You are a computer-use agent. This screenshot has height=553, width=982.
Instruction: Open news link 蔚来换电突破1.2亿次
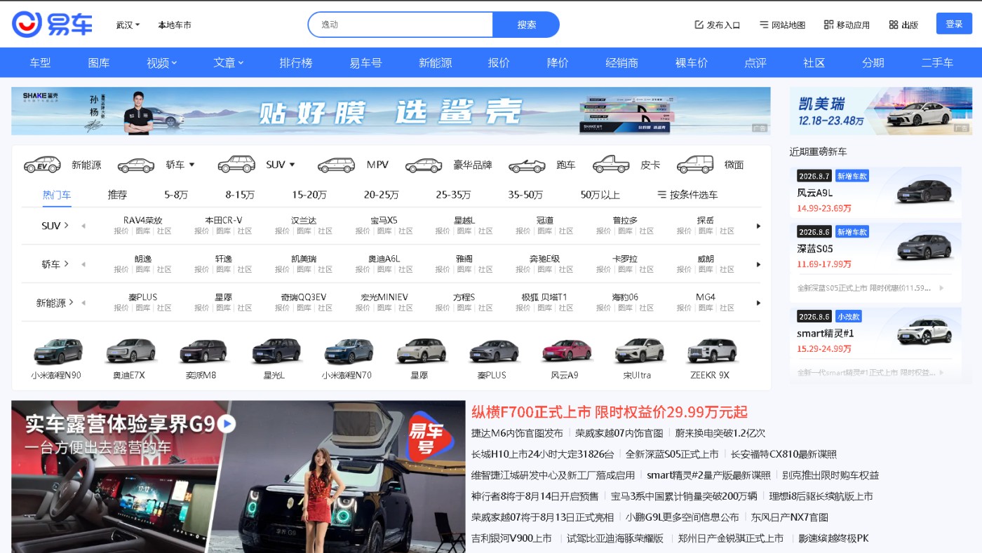click(x=720, y=433)
